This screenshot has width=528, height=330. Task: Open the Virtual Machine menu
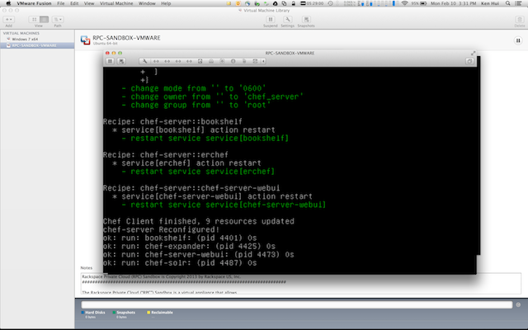116,3
